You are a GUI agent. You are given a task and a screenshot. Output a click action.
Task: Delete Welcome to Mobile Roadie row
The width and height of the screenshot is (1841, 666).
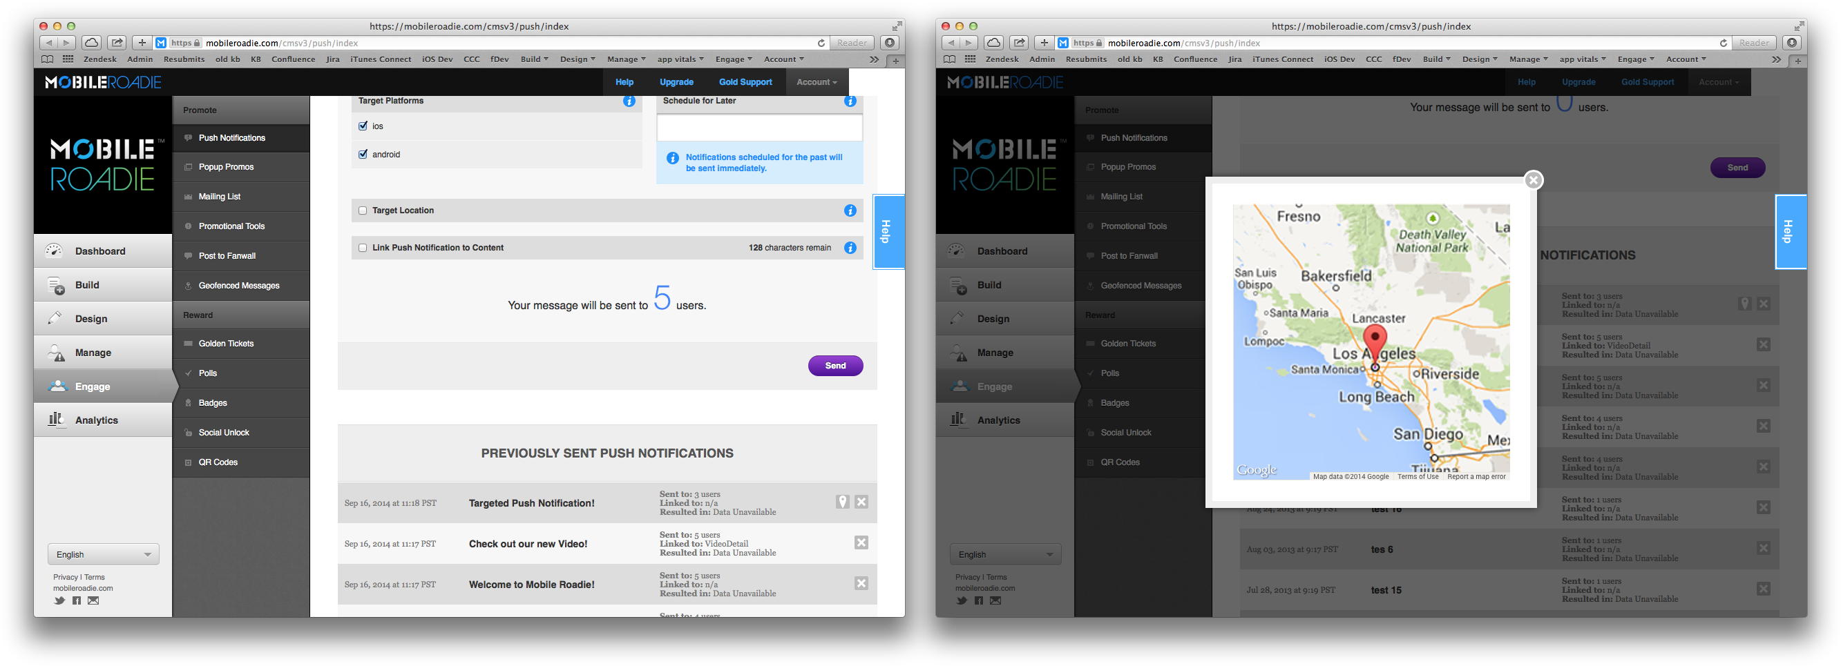[861, 583]
